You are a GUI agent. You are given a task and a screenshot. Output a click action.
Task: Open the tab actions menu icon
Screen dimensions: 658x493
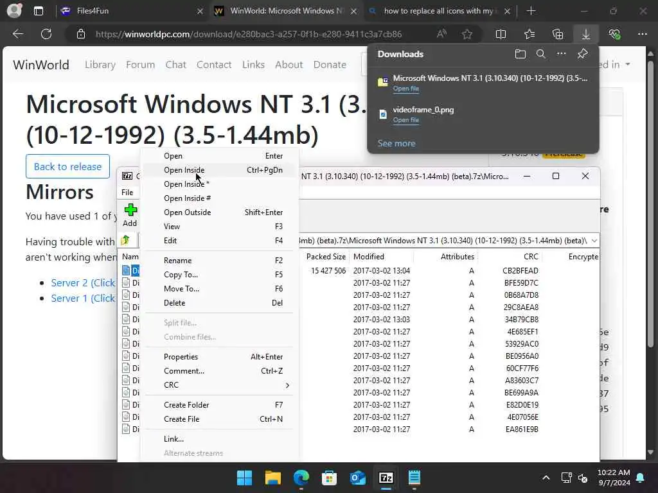click(x=38, y=11)
